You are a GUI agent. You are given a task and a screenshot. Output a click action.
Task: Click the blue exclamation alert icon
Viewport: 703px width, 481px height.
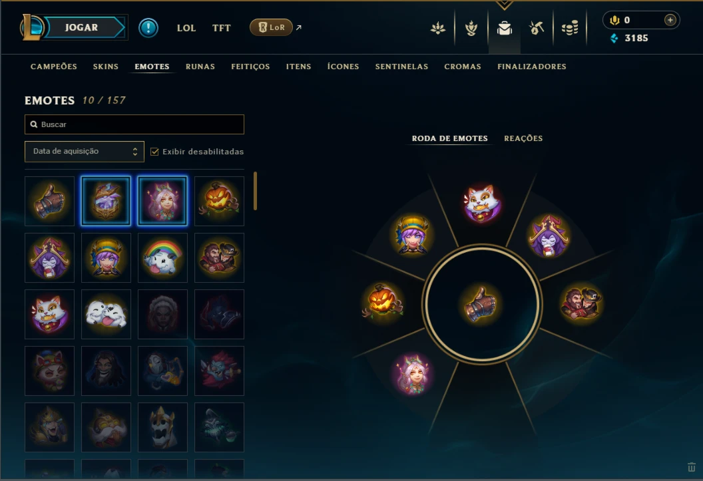coord(148,28)
